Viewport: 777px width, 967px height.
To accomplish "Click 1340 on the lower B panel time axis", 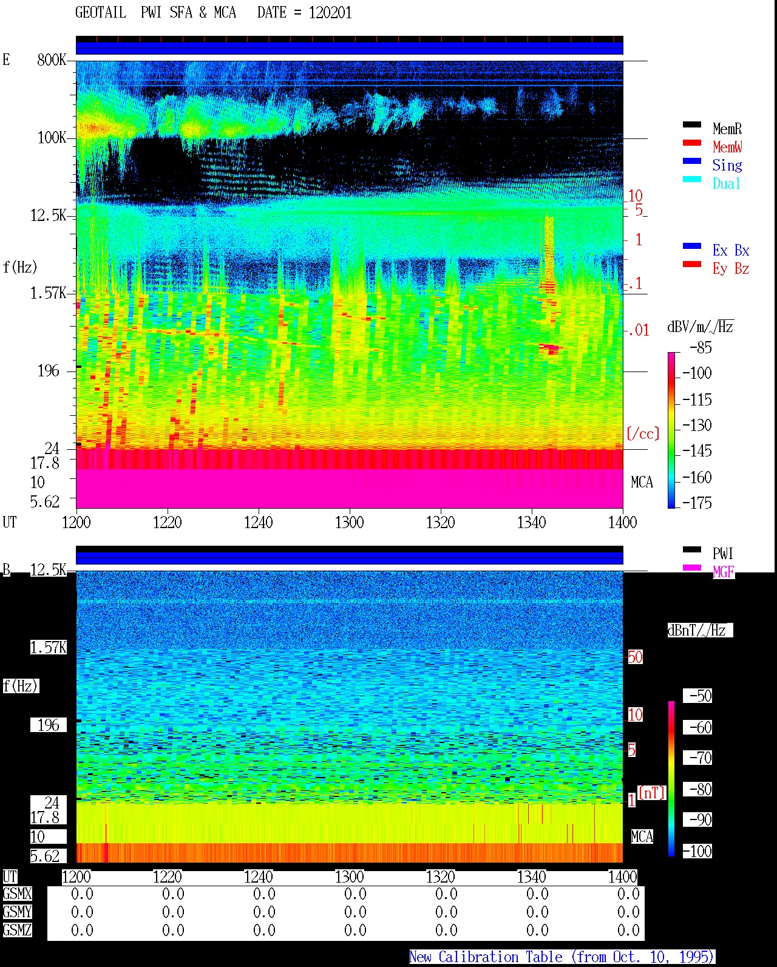I will (532, 877).
